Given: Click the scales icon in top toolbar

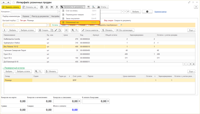Looking at the screenshot, I should pos(46,7).
